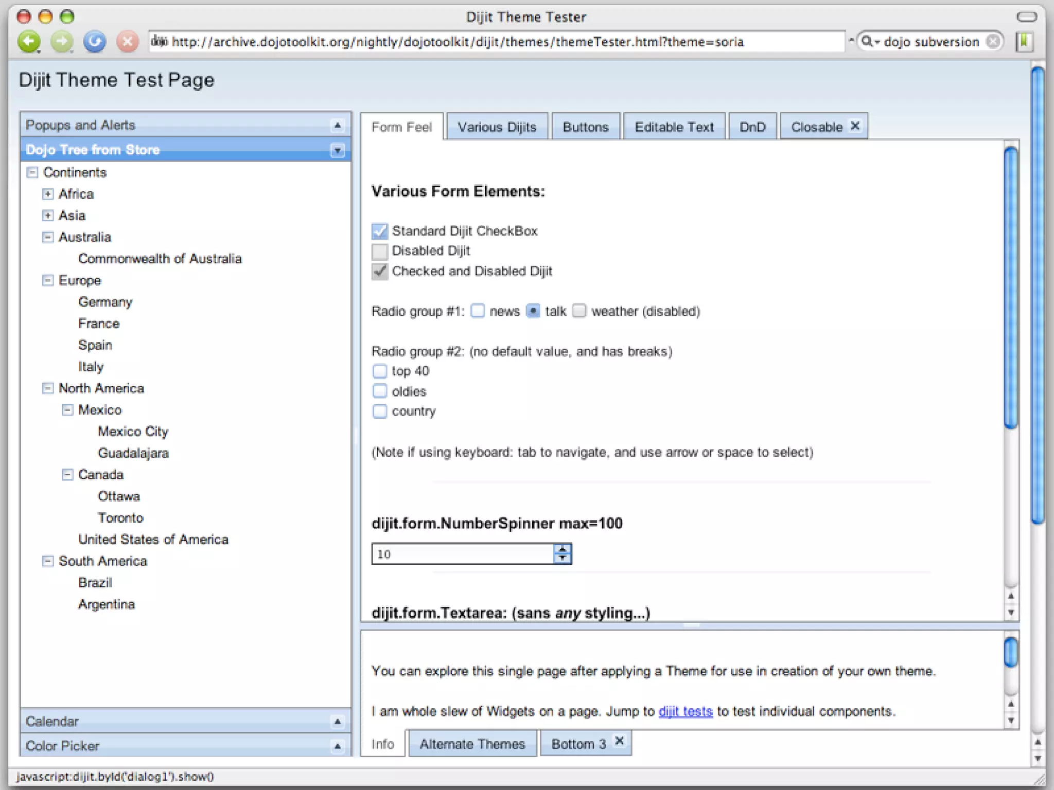Image resolution: width=1054 pixels, height=790 pixels.
Task: Expand the Asia tree node
Action: point(48,216)
